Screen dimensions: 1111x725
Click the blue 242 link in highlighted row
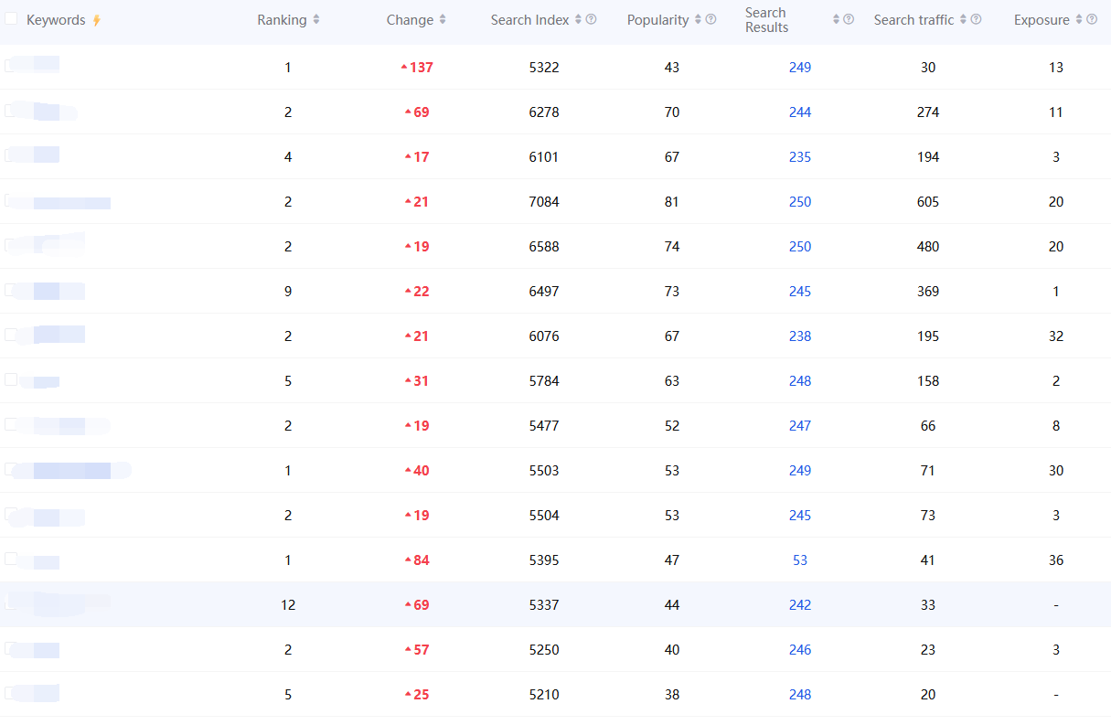(800, 605)
